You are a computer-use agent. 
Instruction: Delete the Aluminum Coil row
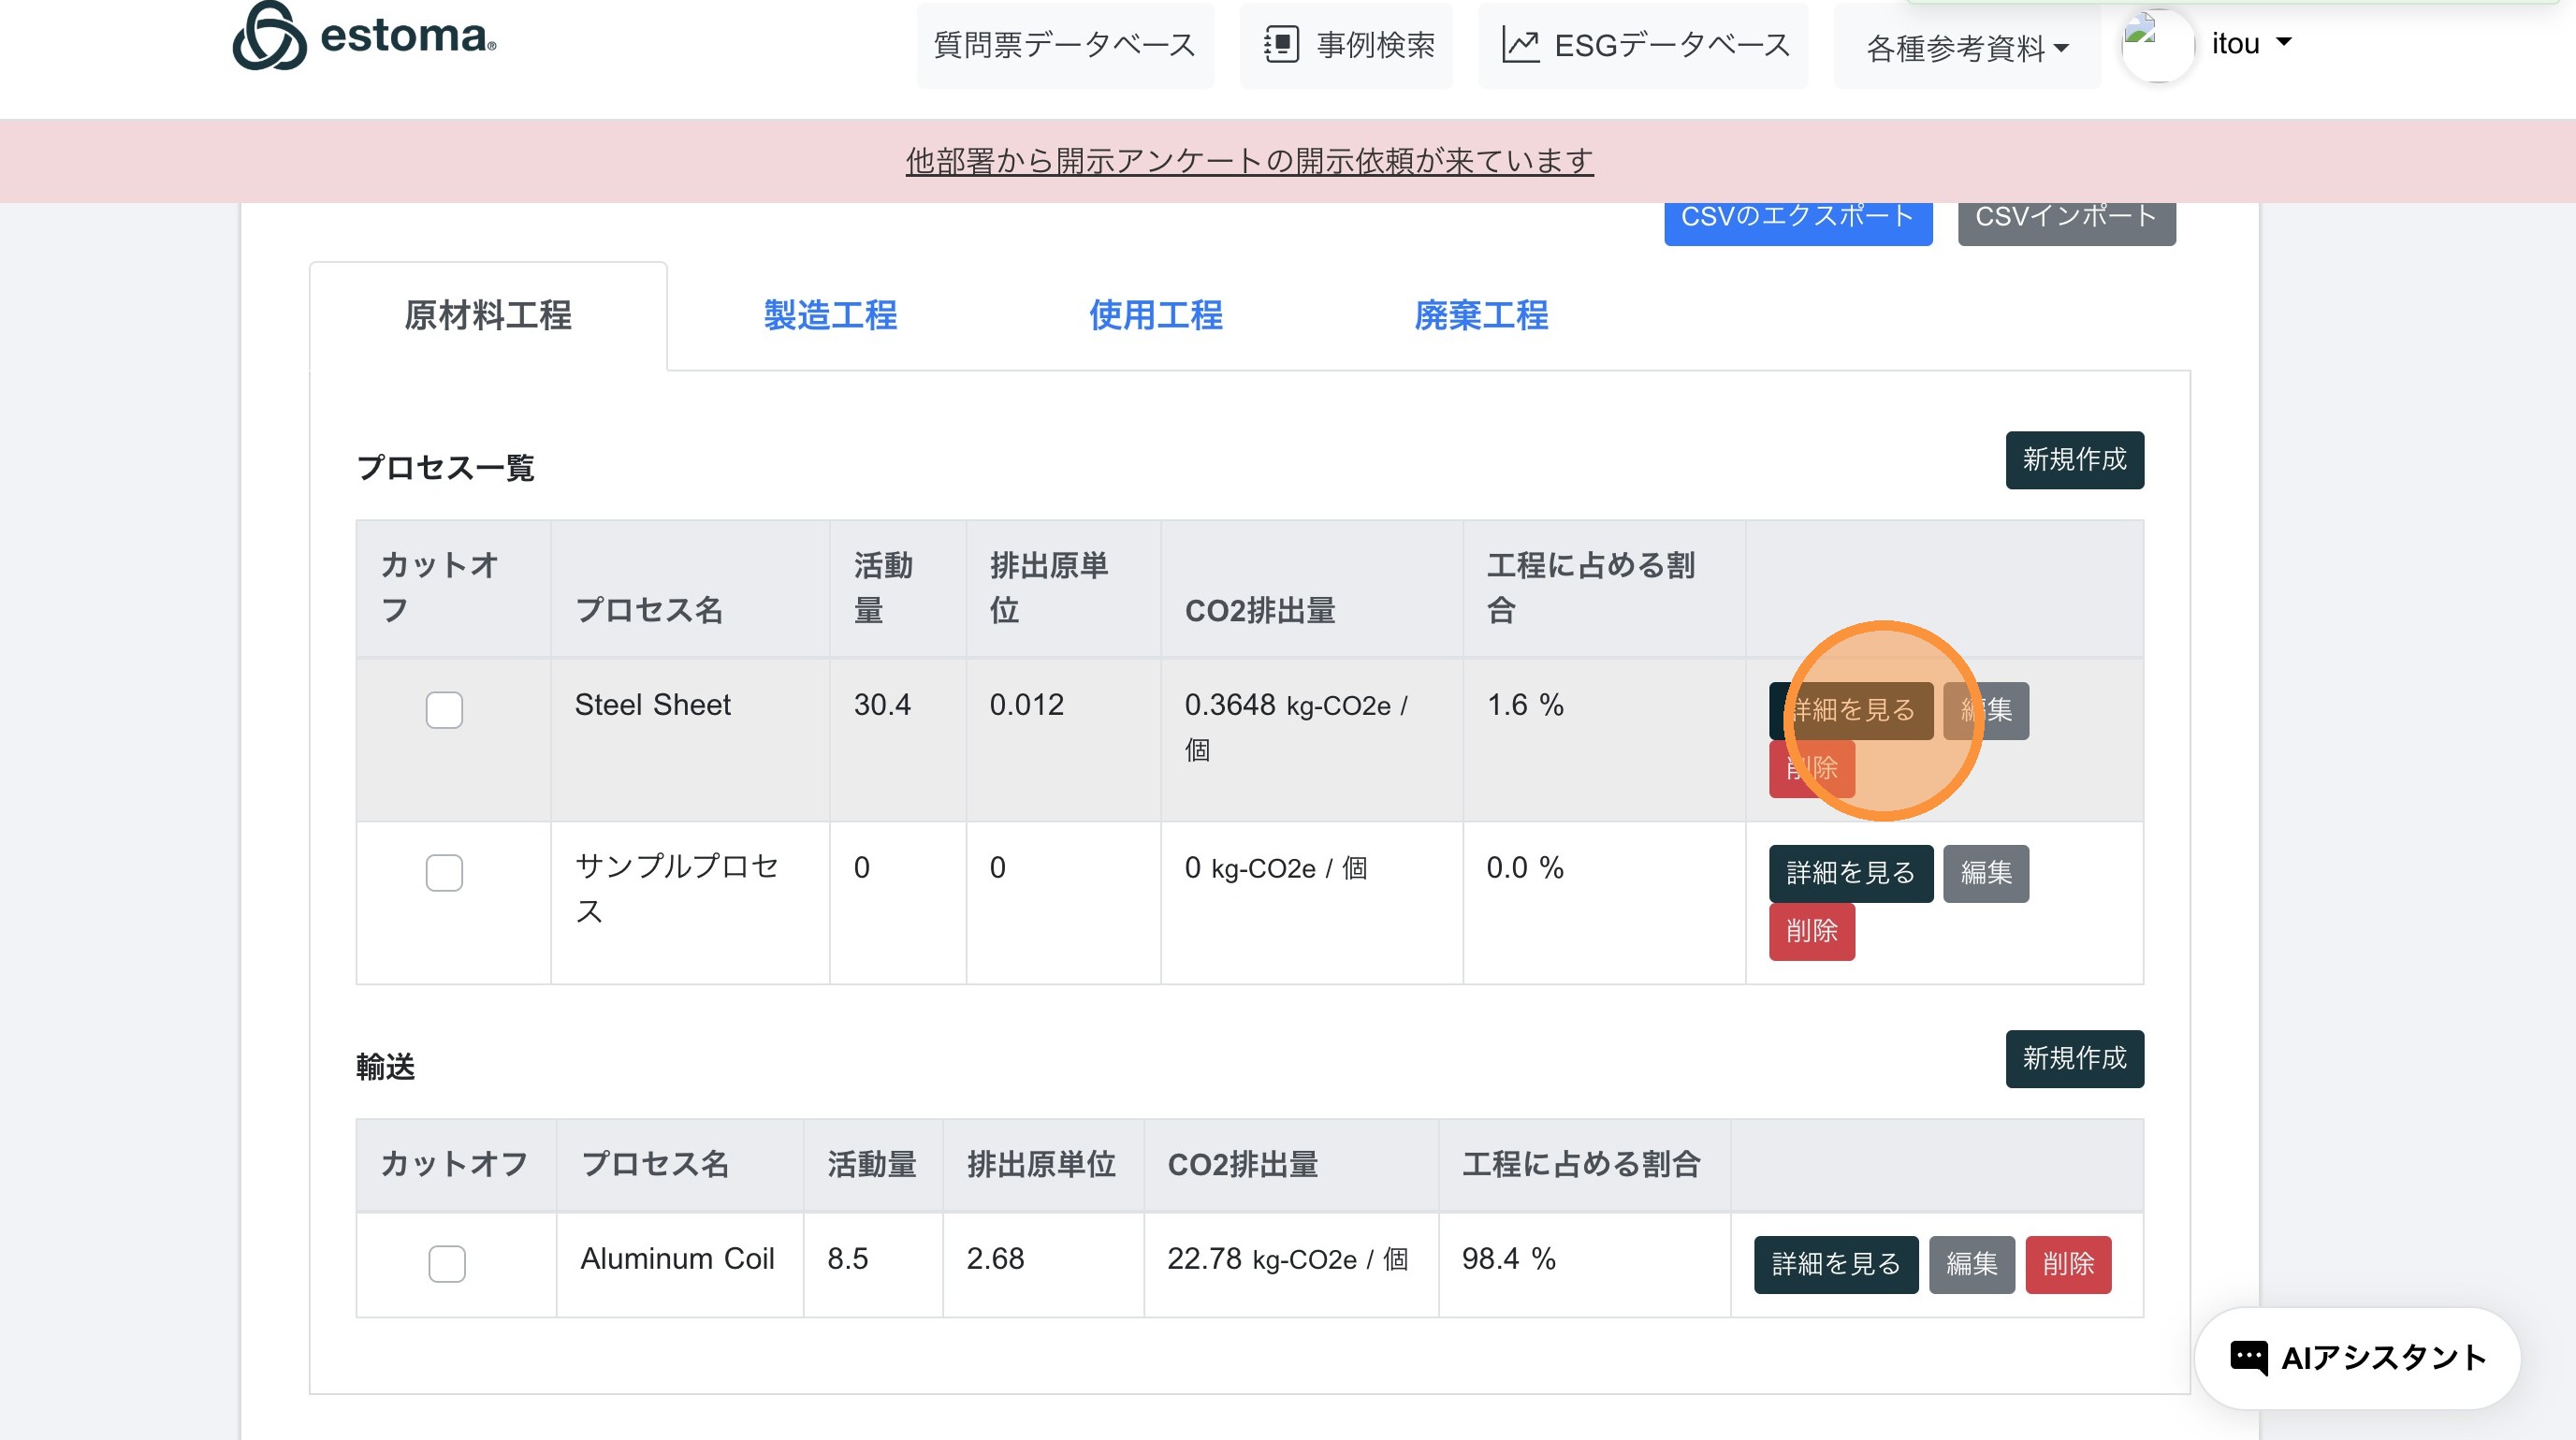point(2067,1264)
